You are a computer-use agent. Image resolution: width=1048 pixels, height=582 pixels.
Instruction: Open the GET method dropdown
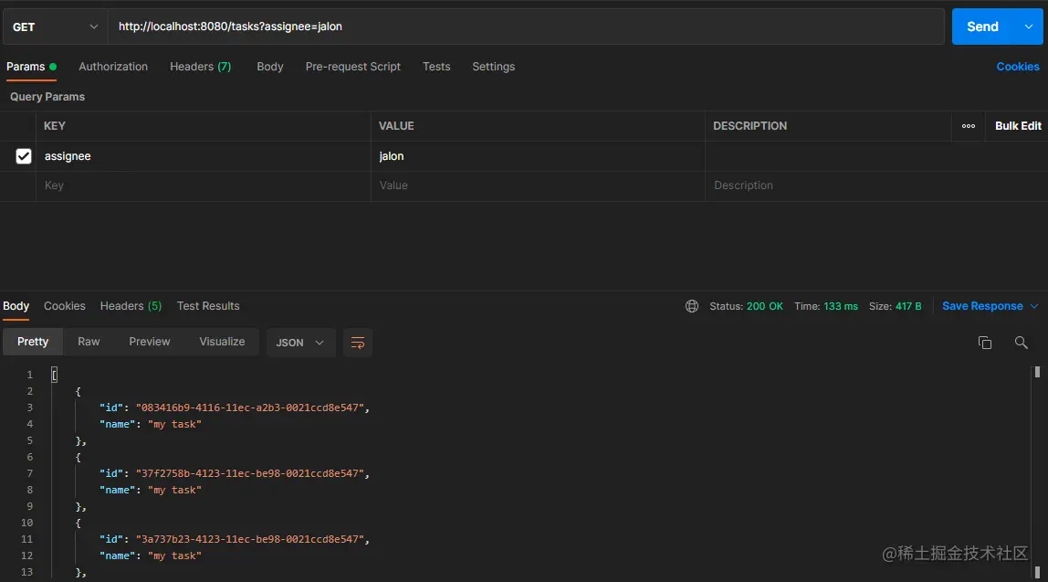[55, 26]
